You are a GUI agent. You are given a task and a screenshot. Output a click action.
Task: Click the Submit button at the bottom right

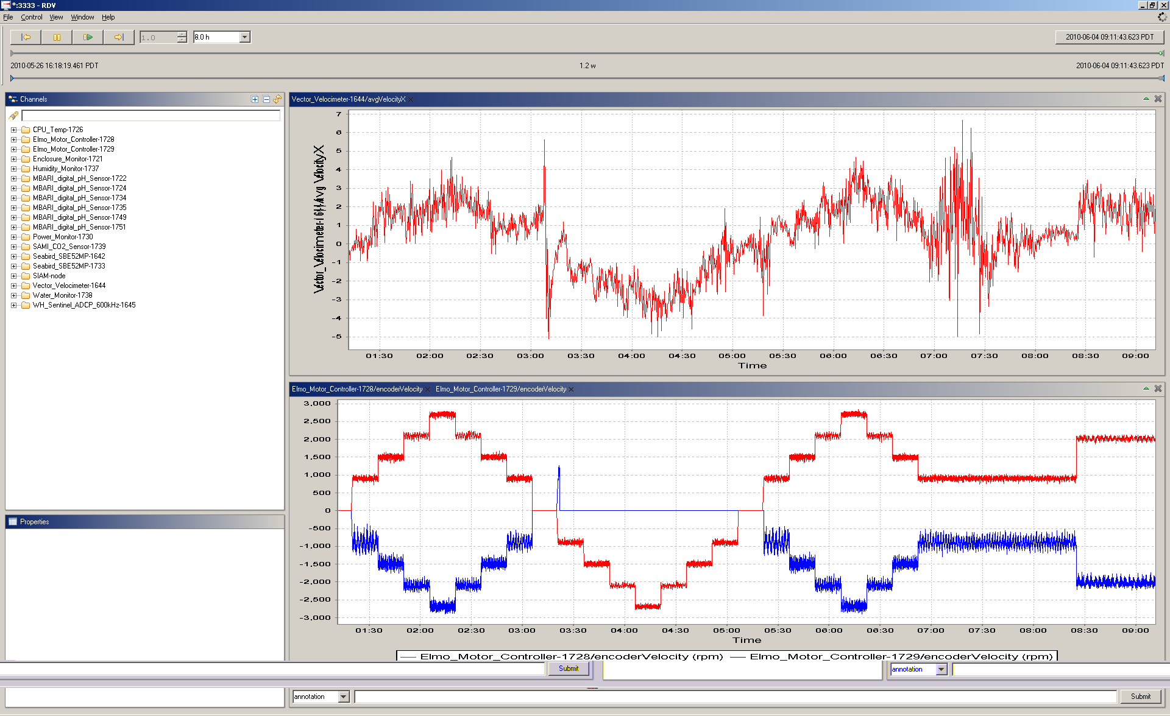[1141, 697]
